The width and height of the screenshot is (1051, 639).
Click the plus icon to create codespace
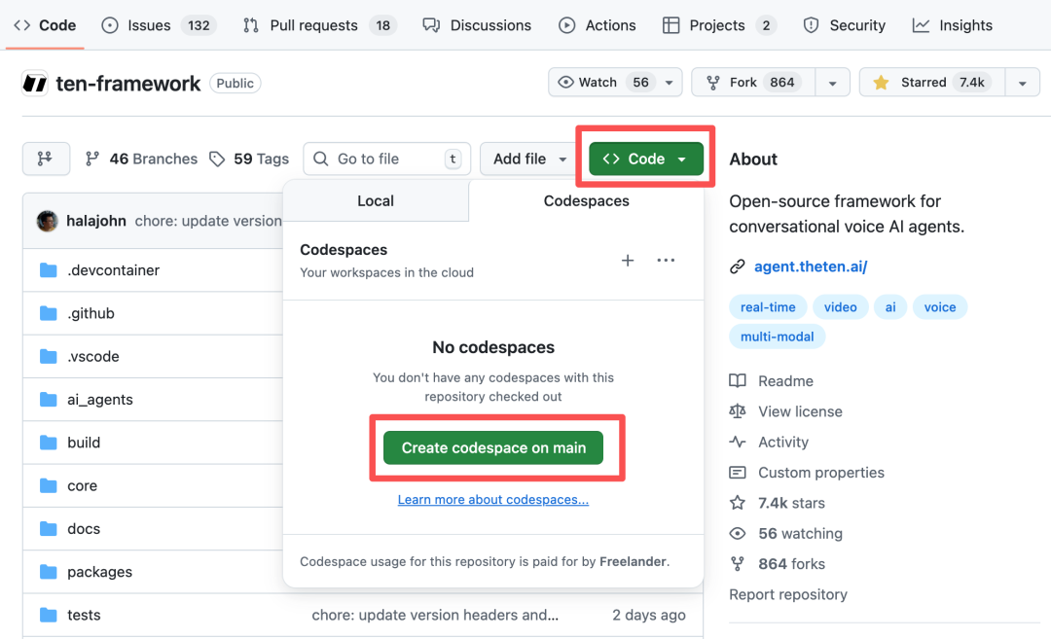[628, 261]
